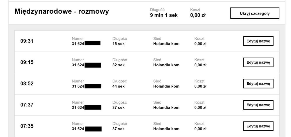Open name editor for 07:37 call
Viewport: 291px width, 137px height.
258,105
